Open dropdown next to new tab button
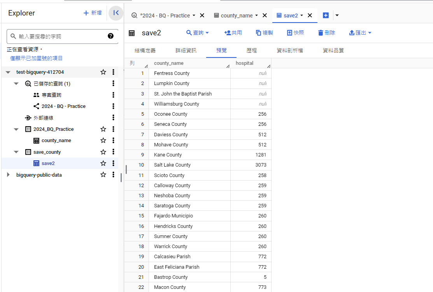The width and height of the screenshot is (433, 292). (337, 16)
